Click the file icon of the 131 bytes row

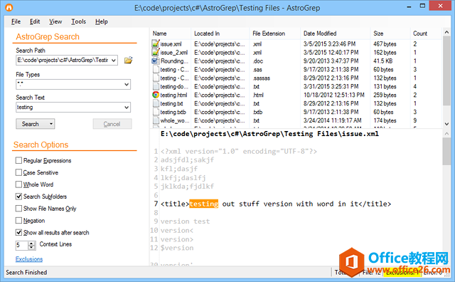point(156,86)
